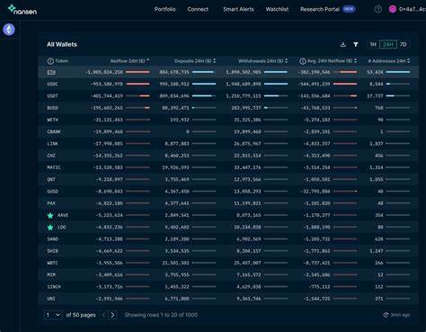This screenshot has height=332, width=426.
Task: Select the Ethereum chain icon in sidebar
Action: coord(9,30)
